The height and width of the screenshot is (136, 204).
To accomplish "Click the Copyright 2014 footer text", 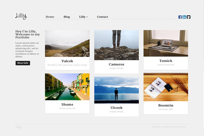I will (x=168, y=126).
